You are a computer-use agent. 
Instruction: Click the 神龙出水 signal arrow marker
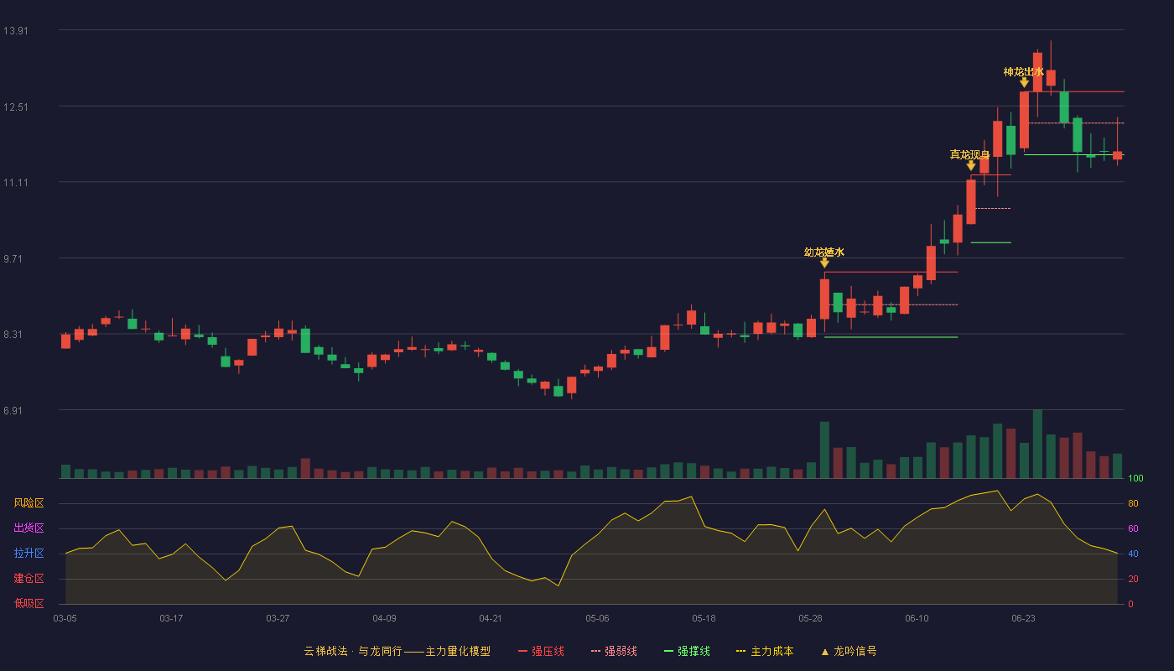[x=1024, y=82]
